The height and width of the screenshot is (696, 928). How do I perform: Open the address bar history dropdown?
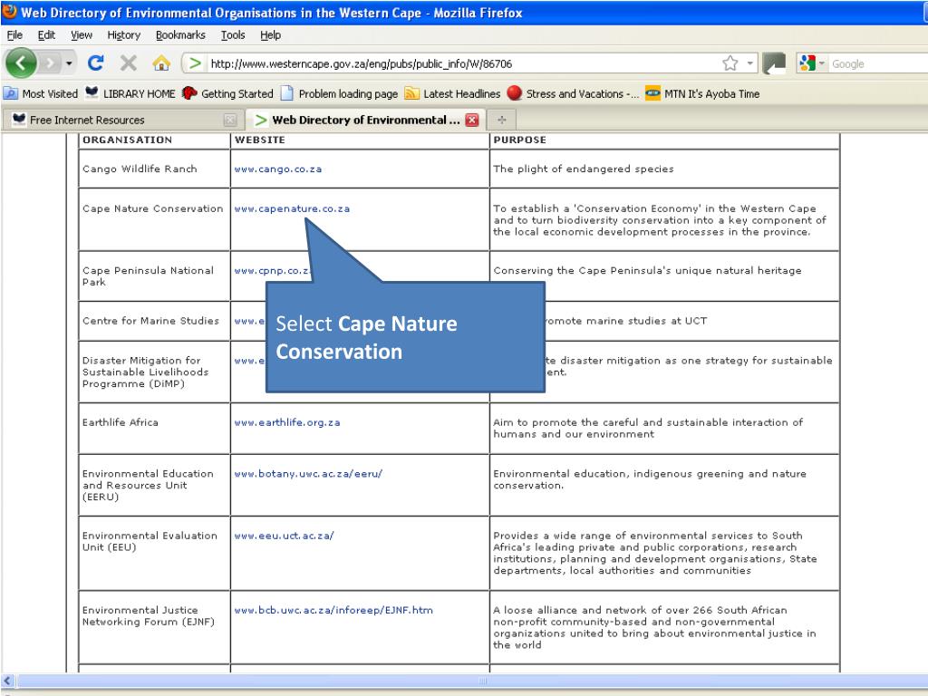[749, 63]
